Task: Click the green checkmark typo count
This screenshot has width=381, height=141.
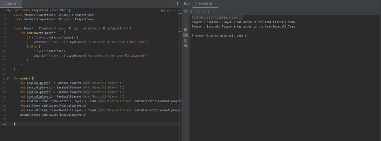Action: tap(169, 10)
